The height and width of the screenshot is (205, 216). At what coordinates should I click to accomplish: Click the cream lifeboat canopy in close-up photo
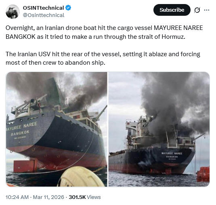coord(82,176)
